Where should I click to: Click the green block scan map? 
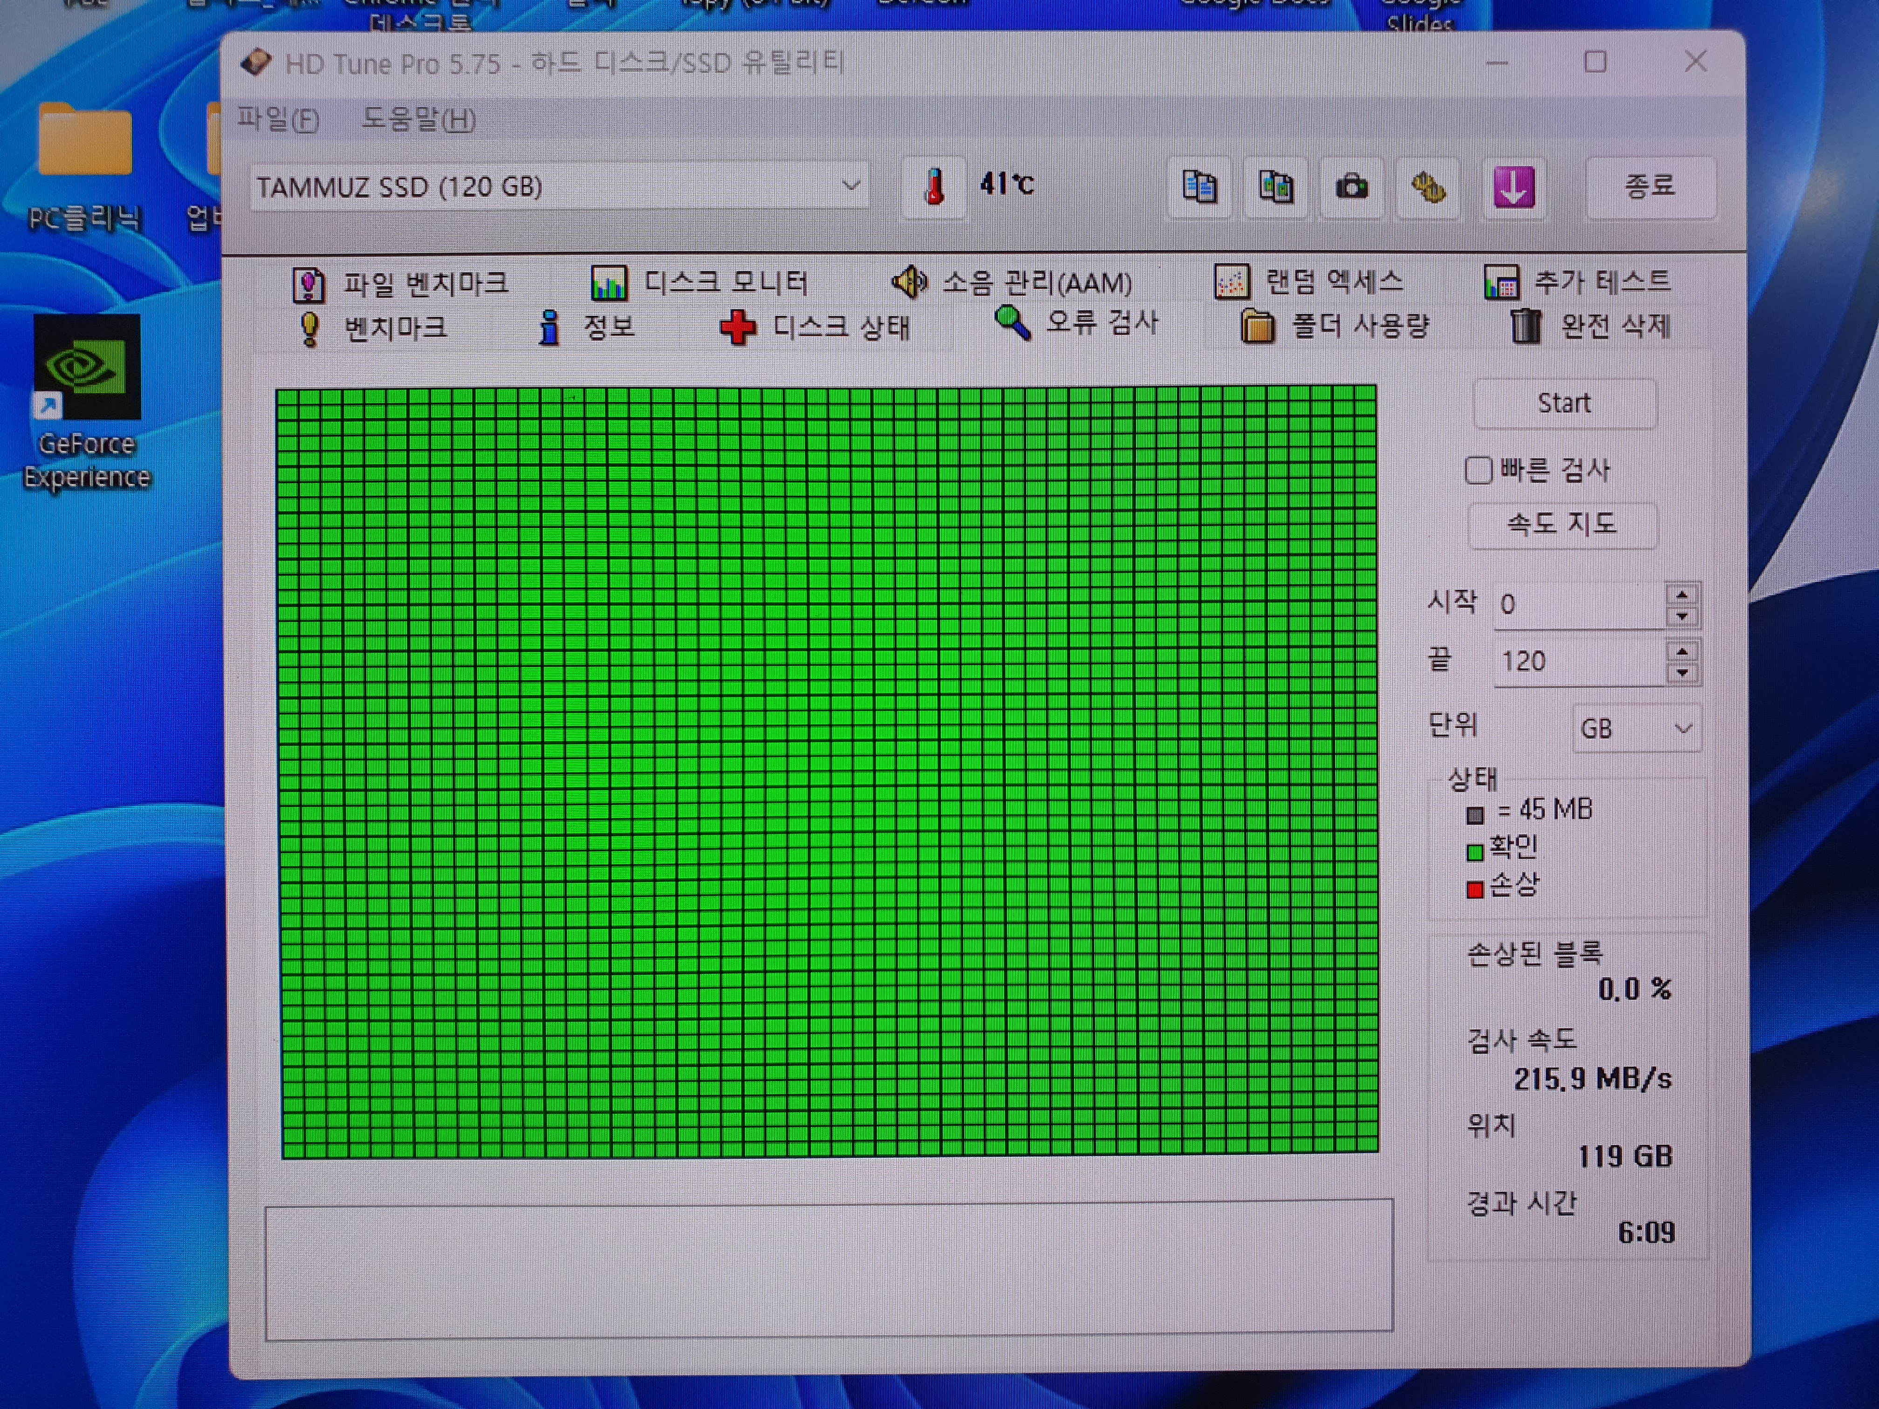click(827, 771)
